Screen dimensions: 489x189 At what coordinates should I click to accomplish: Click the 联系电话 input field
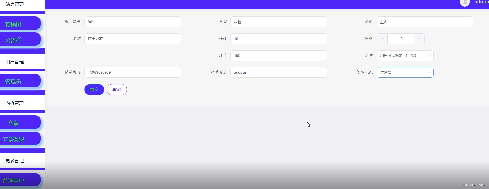coord(133,72)
